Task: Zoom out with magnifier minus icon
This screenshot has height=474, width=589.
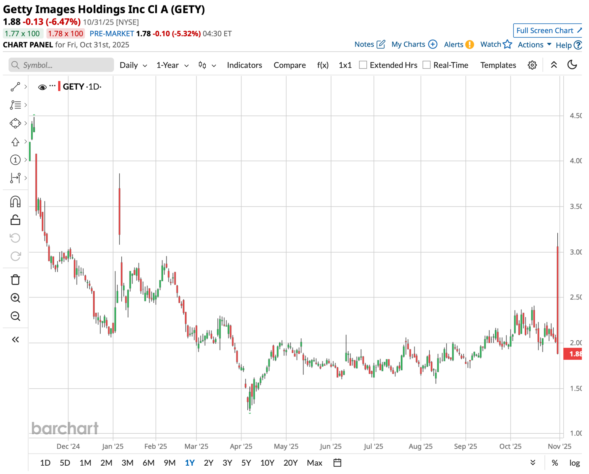Action: click(15, 316)
